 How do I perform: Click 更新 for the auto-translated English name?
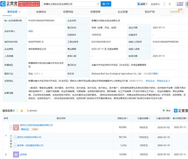coord(156,74)
